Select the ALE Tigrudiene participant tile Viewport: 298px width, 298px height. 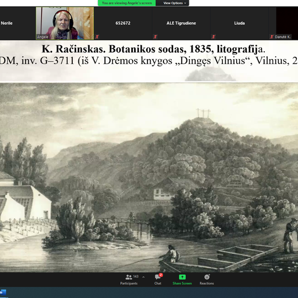(181, 23)
